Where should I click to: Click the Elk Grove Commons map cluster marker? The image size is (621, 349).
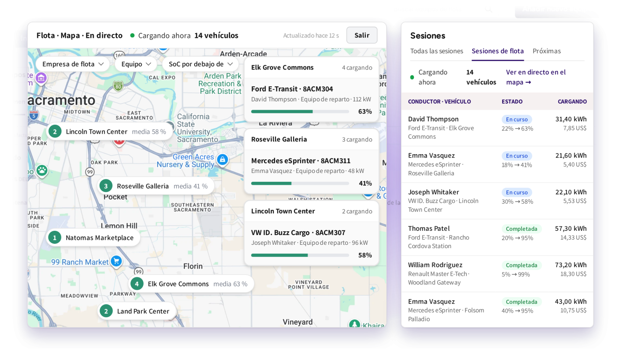(192, 284)
